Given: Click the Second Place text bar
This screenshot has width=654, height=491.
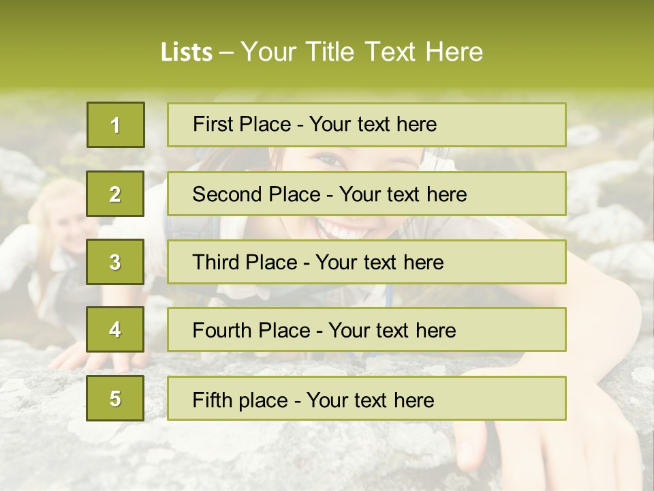Looking at the screenshot, I should pos(367,194).
